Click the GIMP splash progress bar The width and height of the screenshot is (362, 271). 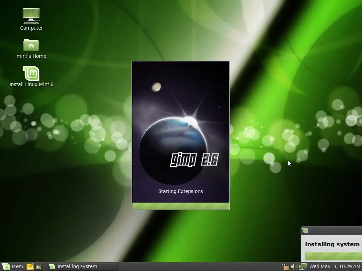(x=181, y=206)
